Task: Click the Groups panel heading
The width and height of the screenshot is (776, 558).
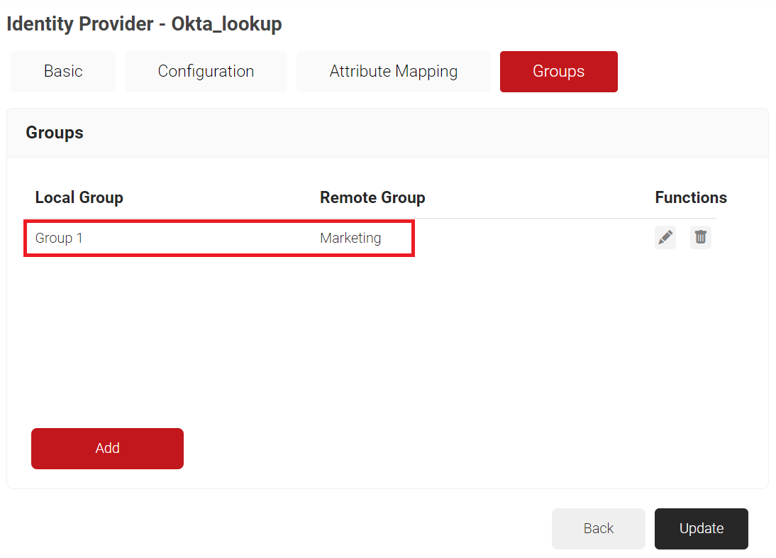Action: coord(55,133)
